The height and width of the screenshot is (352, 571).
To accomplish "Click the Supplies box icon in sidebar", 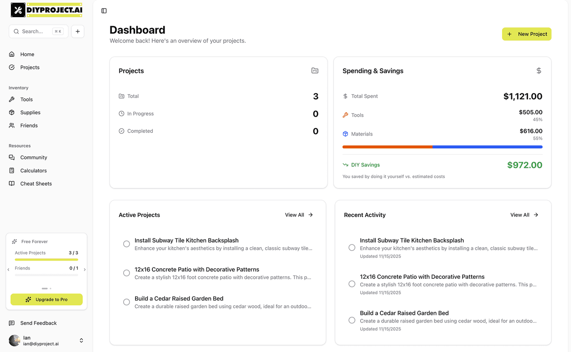I will [12, 112].
